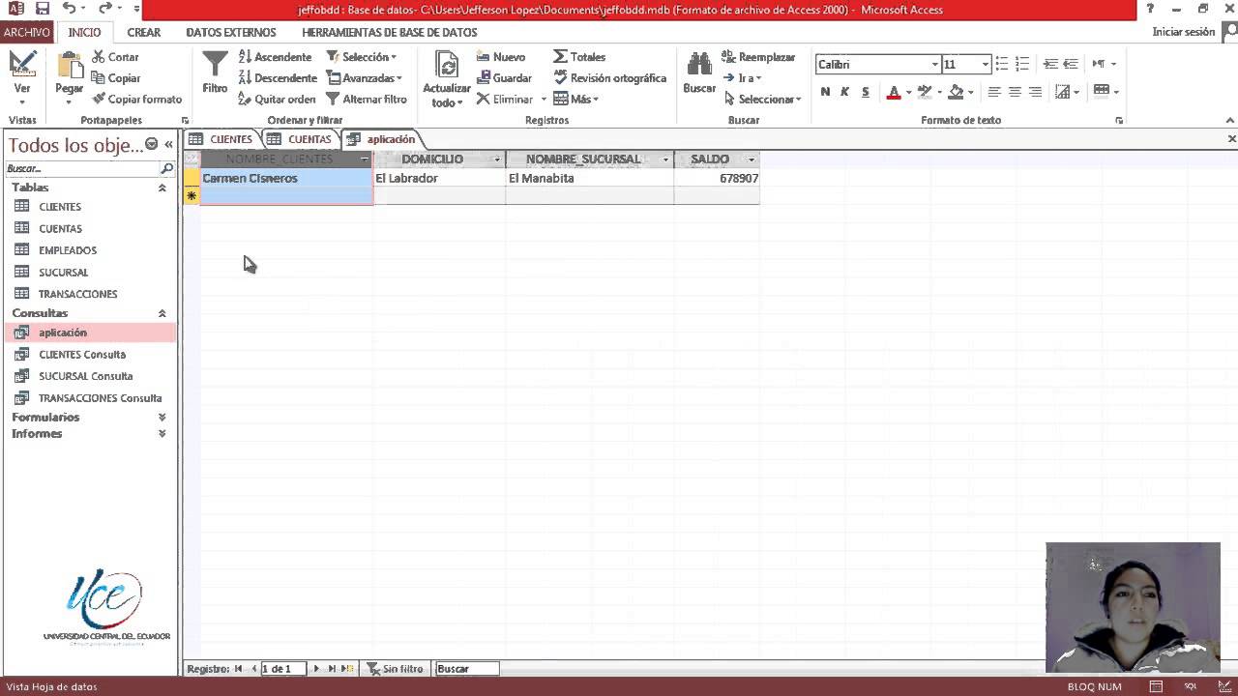The image size is (1238, 696).
Task: Open Buscar binoculars search
Action: point(699,73)
